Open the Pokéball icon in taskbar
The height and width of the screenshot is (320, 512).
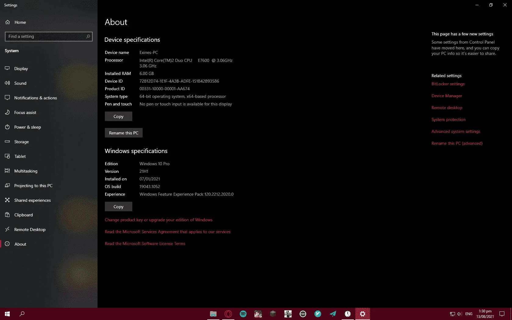tap(303, 314)
